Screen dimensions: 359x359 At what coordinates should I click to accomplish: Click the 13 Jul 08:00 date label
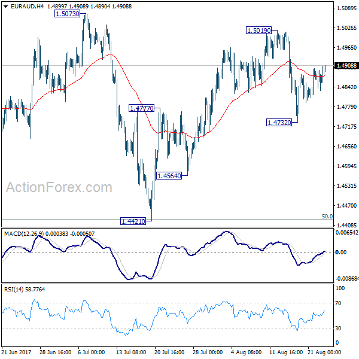131,352
